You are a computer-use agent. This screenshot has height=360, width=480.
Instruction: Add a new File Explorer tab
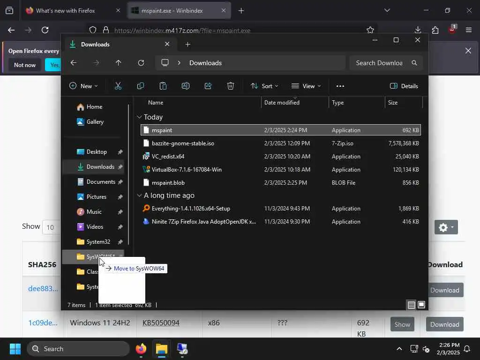point(187,45)
